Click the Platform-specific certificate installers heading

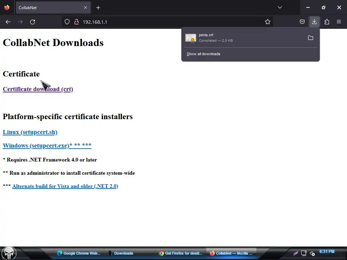68,116
